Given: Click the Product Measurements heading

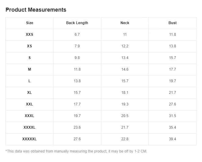Looking at the screenshot, I should pyautogui.click(x=36, y=10).
